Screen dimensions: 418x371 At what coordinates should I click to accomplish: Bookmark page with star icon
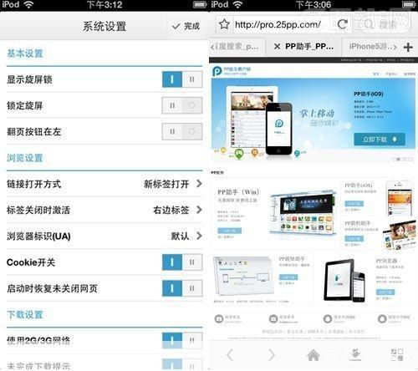224,24
